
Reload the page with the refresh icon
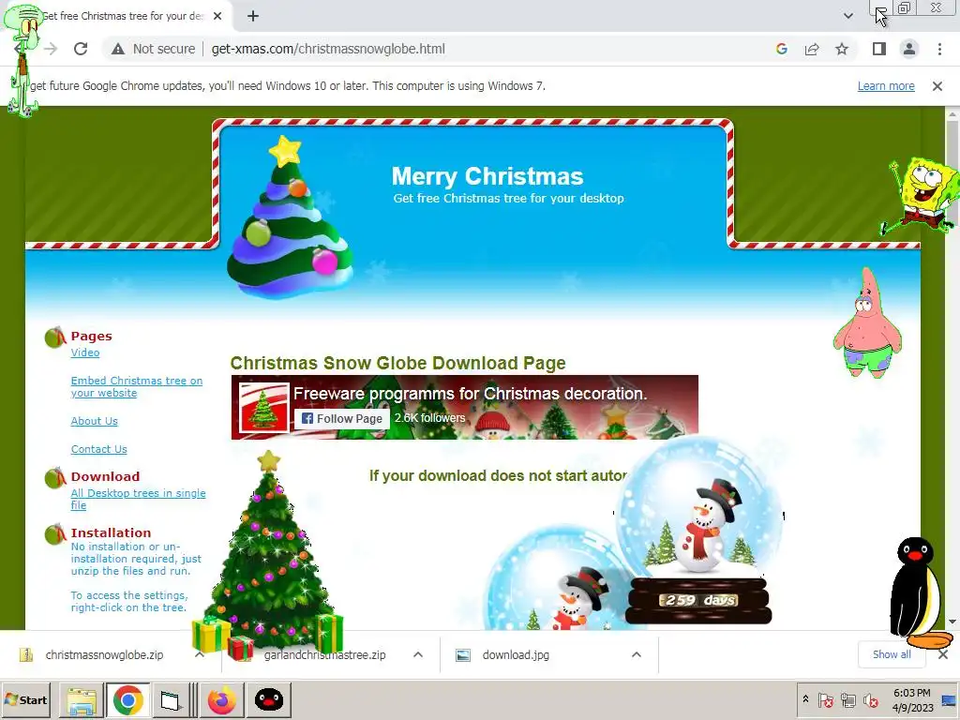click(x=81, y=49)
